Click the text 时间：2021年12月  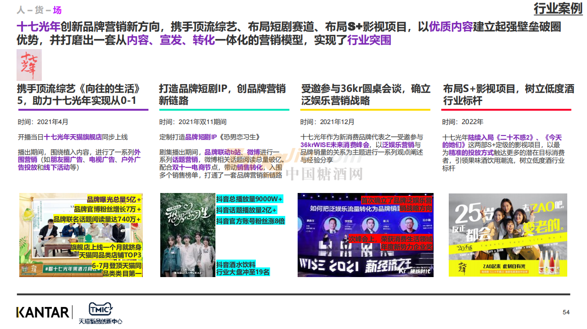pyautogui.click(x=327, y=122)
